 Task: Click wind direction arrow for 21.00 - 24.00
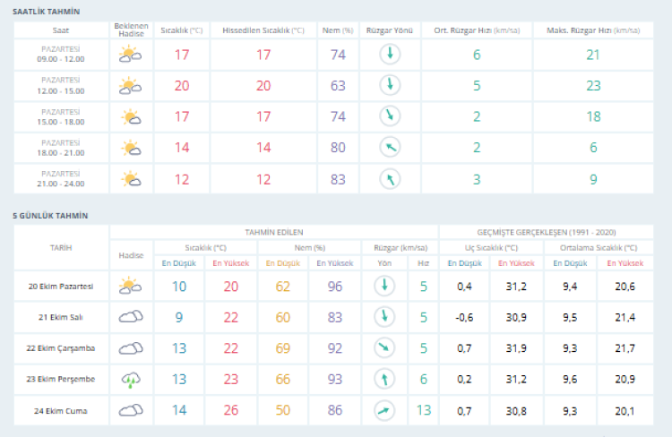pos(389,179)
